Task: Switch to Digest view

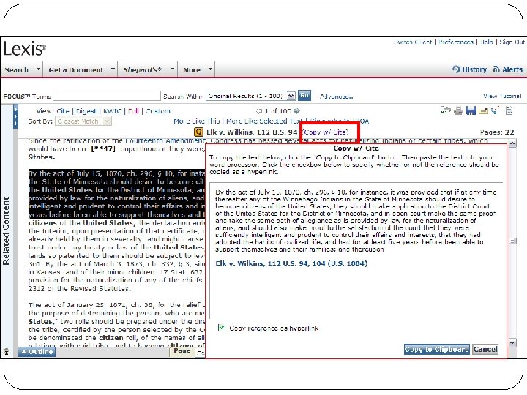Action: click(86, 111)
